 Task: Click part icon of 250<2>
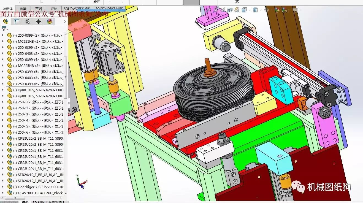tap(9, 108)
